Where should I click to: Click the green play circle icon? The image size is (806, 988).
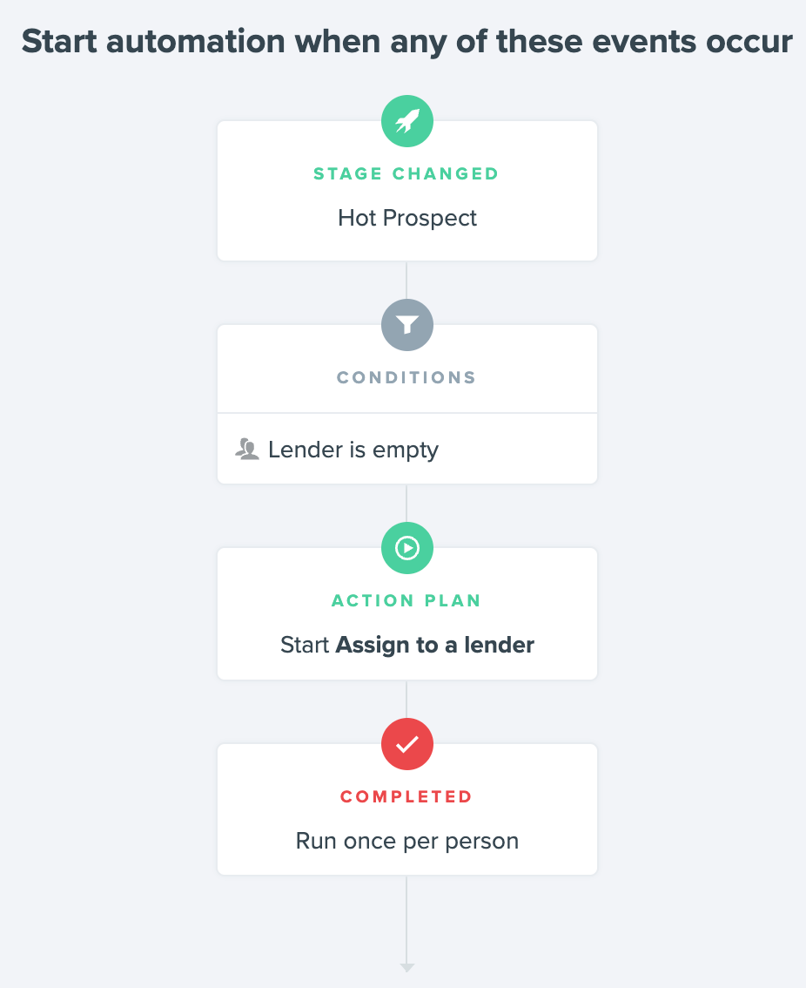[x=406, y=547]
